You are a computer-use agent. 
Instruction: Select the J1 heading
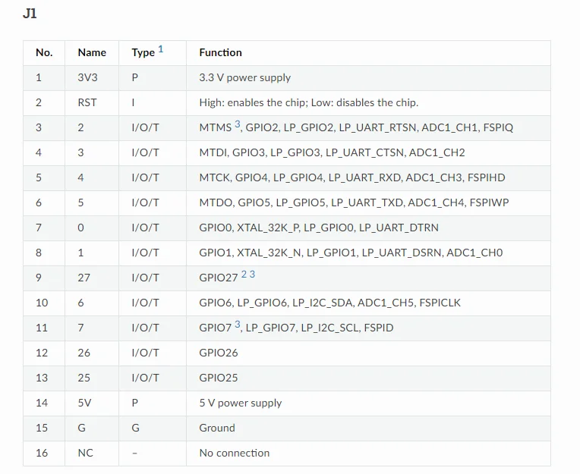pyautogui.click(x=30, y=14)
